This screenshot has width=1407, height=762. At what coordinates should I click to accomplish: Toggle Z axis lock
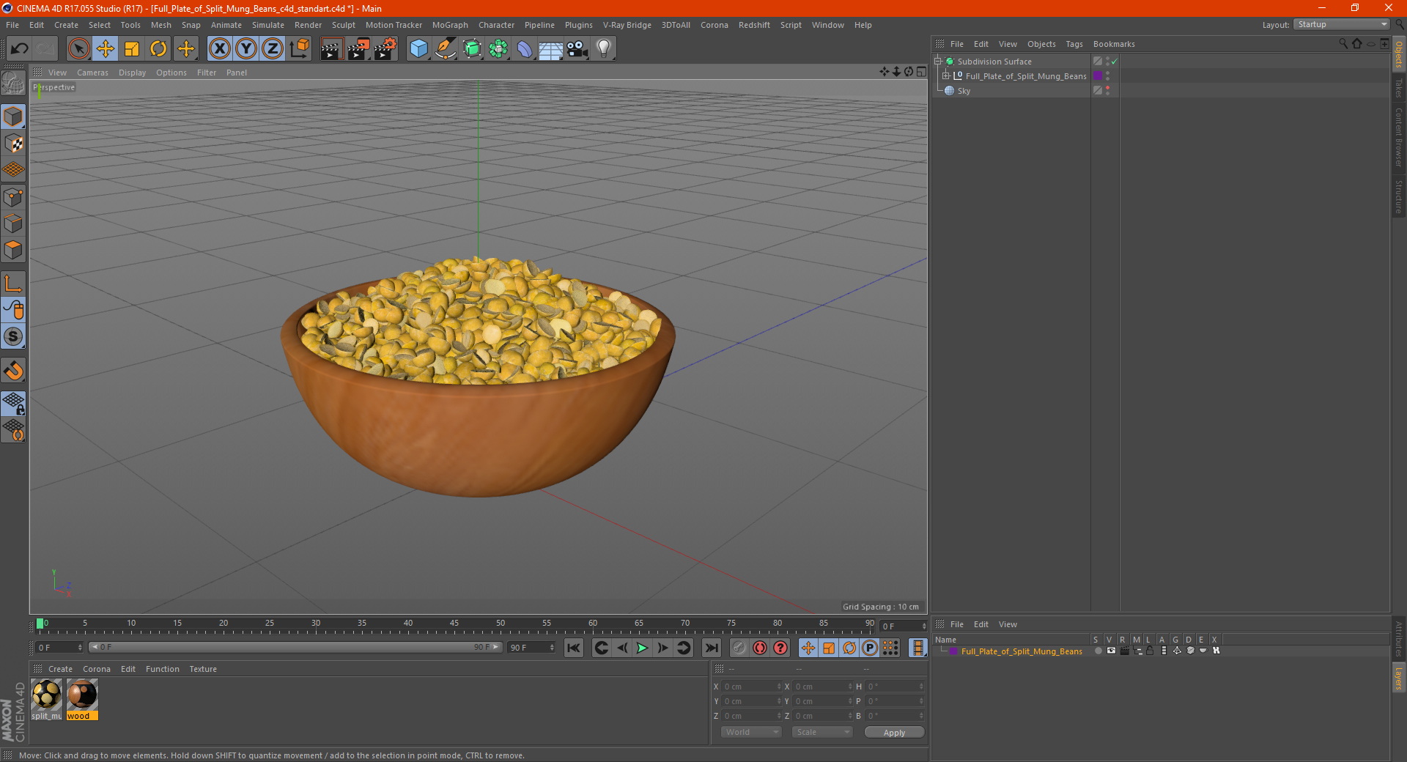(273, 49)
